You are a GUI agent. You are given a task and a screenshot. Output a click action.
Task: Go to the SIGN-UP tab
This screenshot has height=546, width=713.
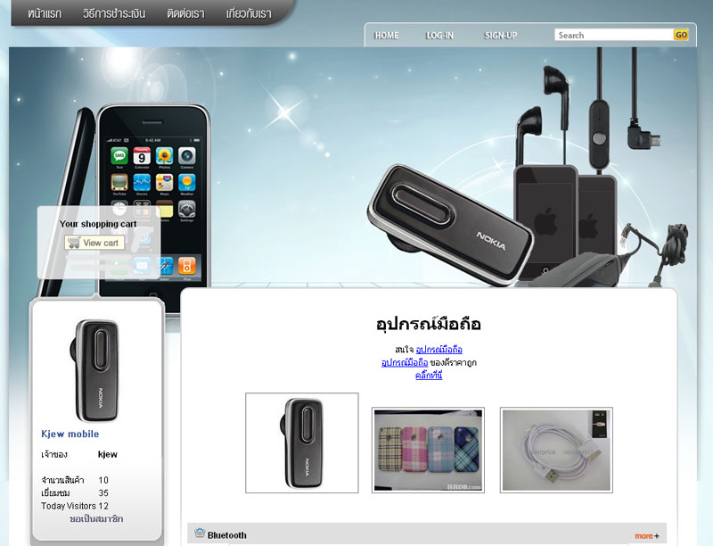(501, 36)
